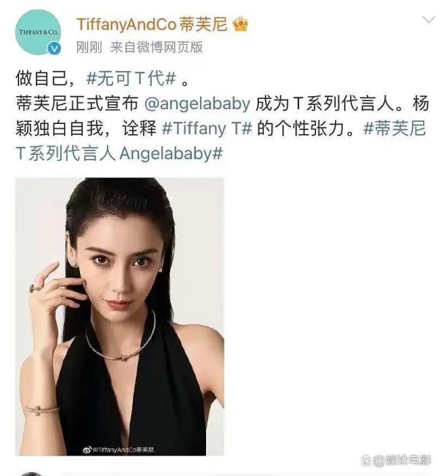Open the Tiffany & Co. profile avatar
Screen dimensions: 440x476
[38, 32]
